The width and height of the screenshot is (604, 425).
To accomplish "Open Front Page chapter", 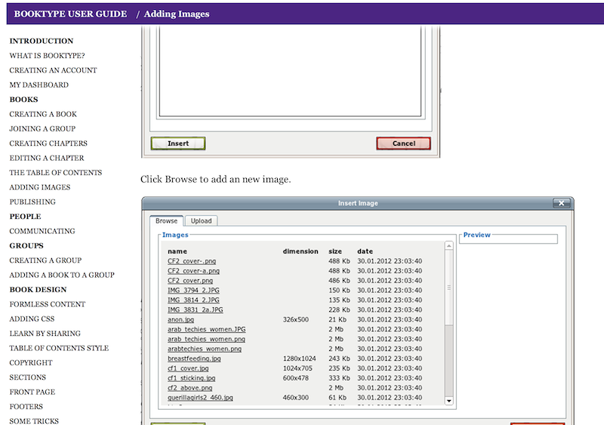I will [32, 393].
